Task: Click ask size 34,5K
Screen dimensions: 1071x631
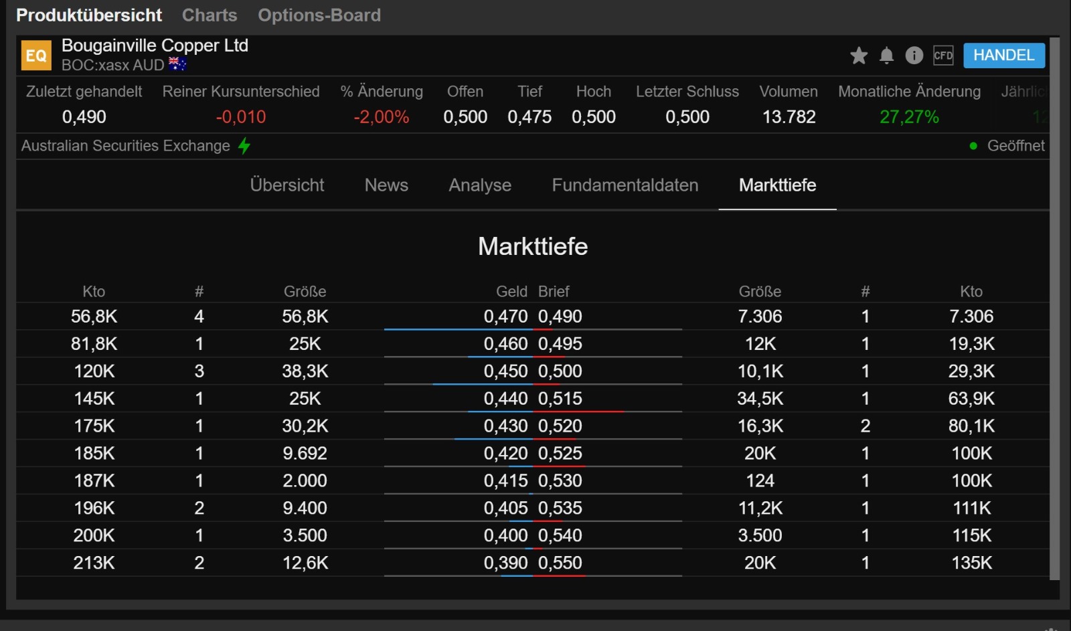Action: [x=760, y=399]
